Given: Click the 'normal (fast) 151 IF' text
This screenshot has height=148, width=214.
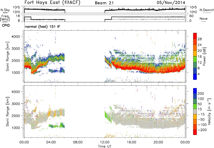Looking at the screenshot, I should click(43, 26).
